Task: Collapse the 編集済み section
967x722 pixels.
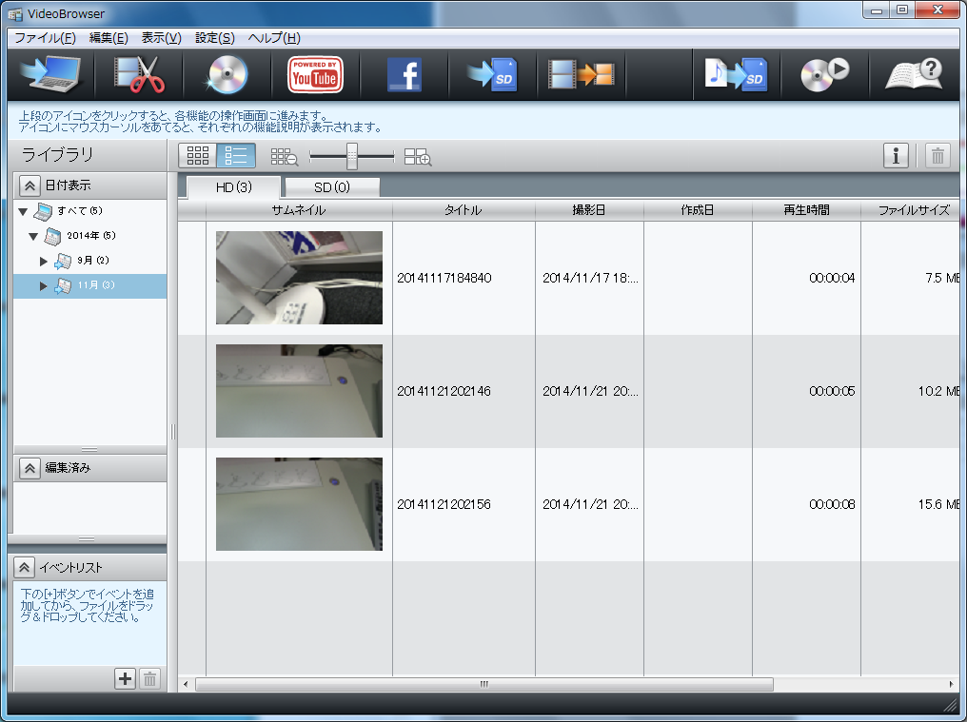Action: [30, 468]
